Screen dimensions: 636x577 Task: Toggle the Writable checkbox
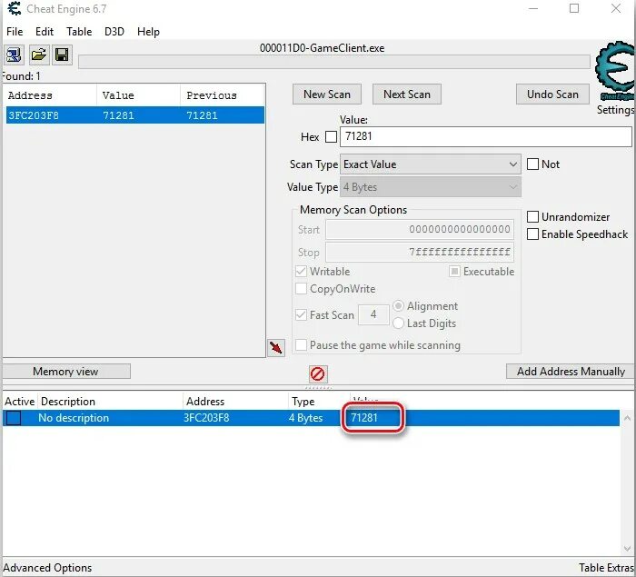(x=301, y=271)
